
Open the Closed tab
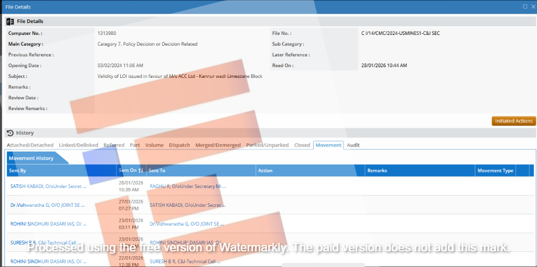pos(302,145)
